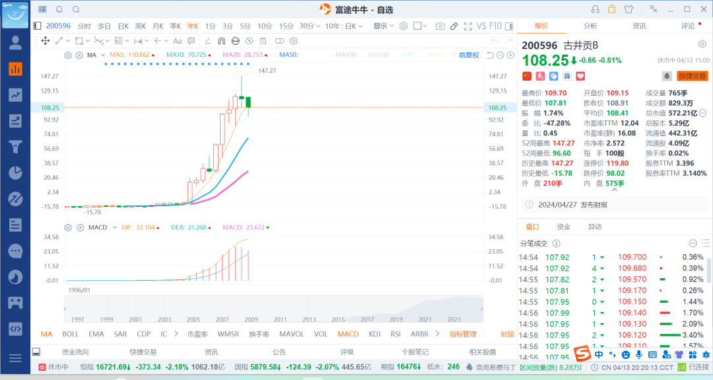Toggle the overlay compare icon in drawing toolbar
Viewport: 713px width, 380px height.
point(280,41)
